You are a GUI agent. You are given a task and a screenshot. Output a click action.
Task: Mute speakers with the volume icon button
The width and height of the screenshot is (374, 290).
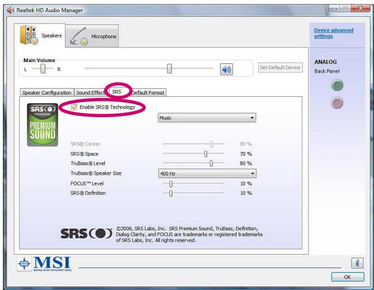click(226, 70)
